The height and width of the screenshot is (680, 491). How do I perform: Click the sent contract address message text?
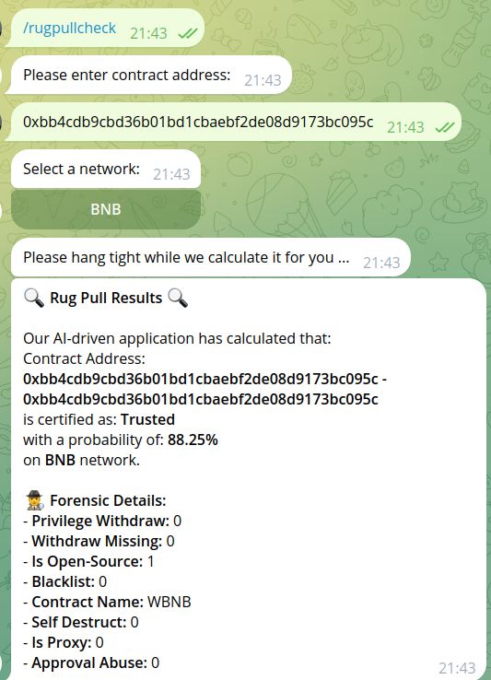tap(198, 122)
